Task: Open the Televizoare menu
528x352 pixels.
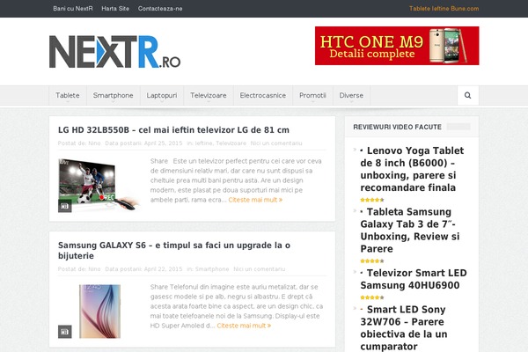Action: pyautogui.click(x=208, y=95)
